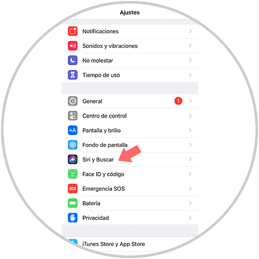This screenshot has width=259, height=259.
Task: Open the Pantalla y brillo menu item
Action: (x=129, y=130)
